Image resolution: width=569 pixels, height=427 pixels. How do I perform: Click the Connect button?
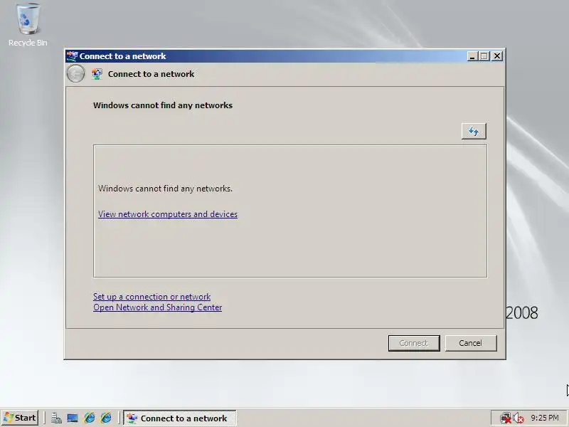point(414,343)
